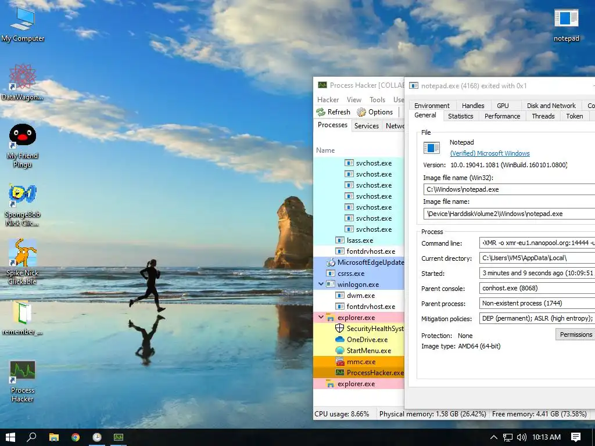Open taskbar search magnifier
This screenshot has height=446, width=595.
click(31, 437)
